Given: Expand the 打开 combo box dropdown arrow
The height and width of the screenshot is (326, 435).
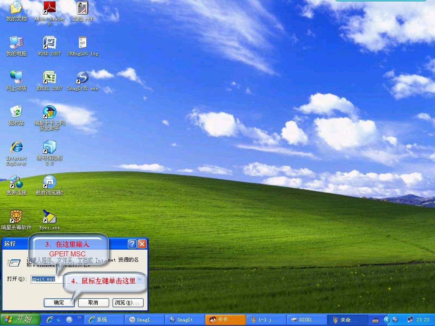Looking at the screenshot, I should click(x=140, y=279).
